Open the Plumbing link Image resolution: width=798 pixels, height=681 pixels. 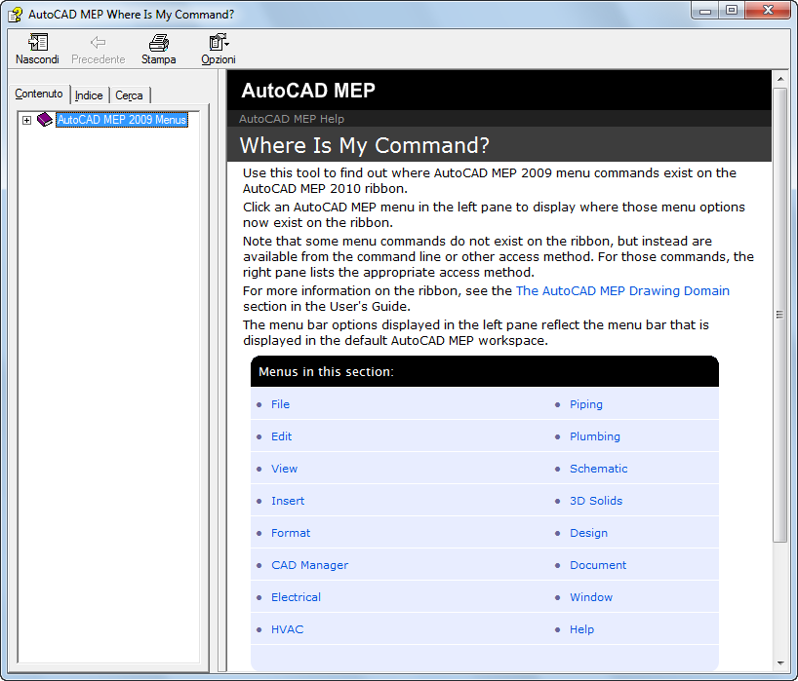pos(595,436)
